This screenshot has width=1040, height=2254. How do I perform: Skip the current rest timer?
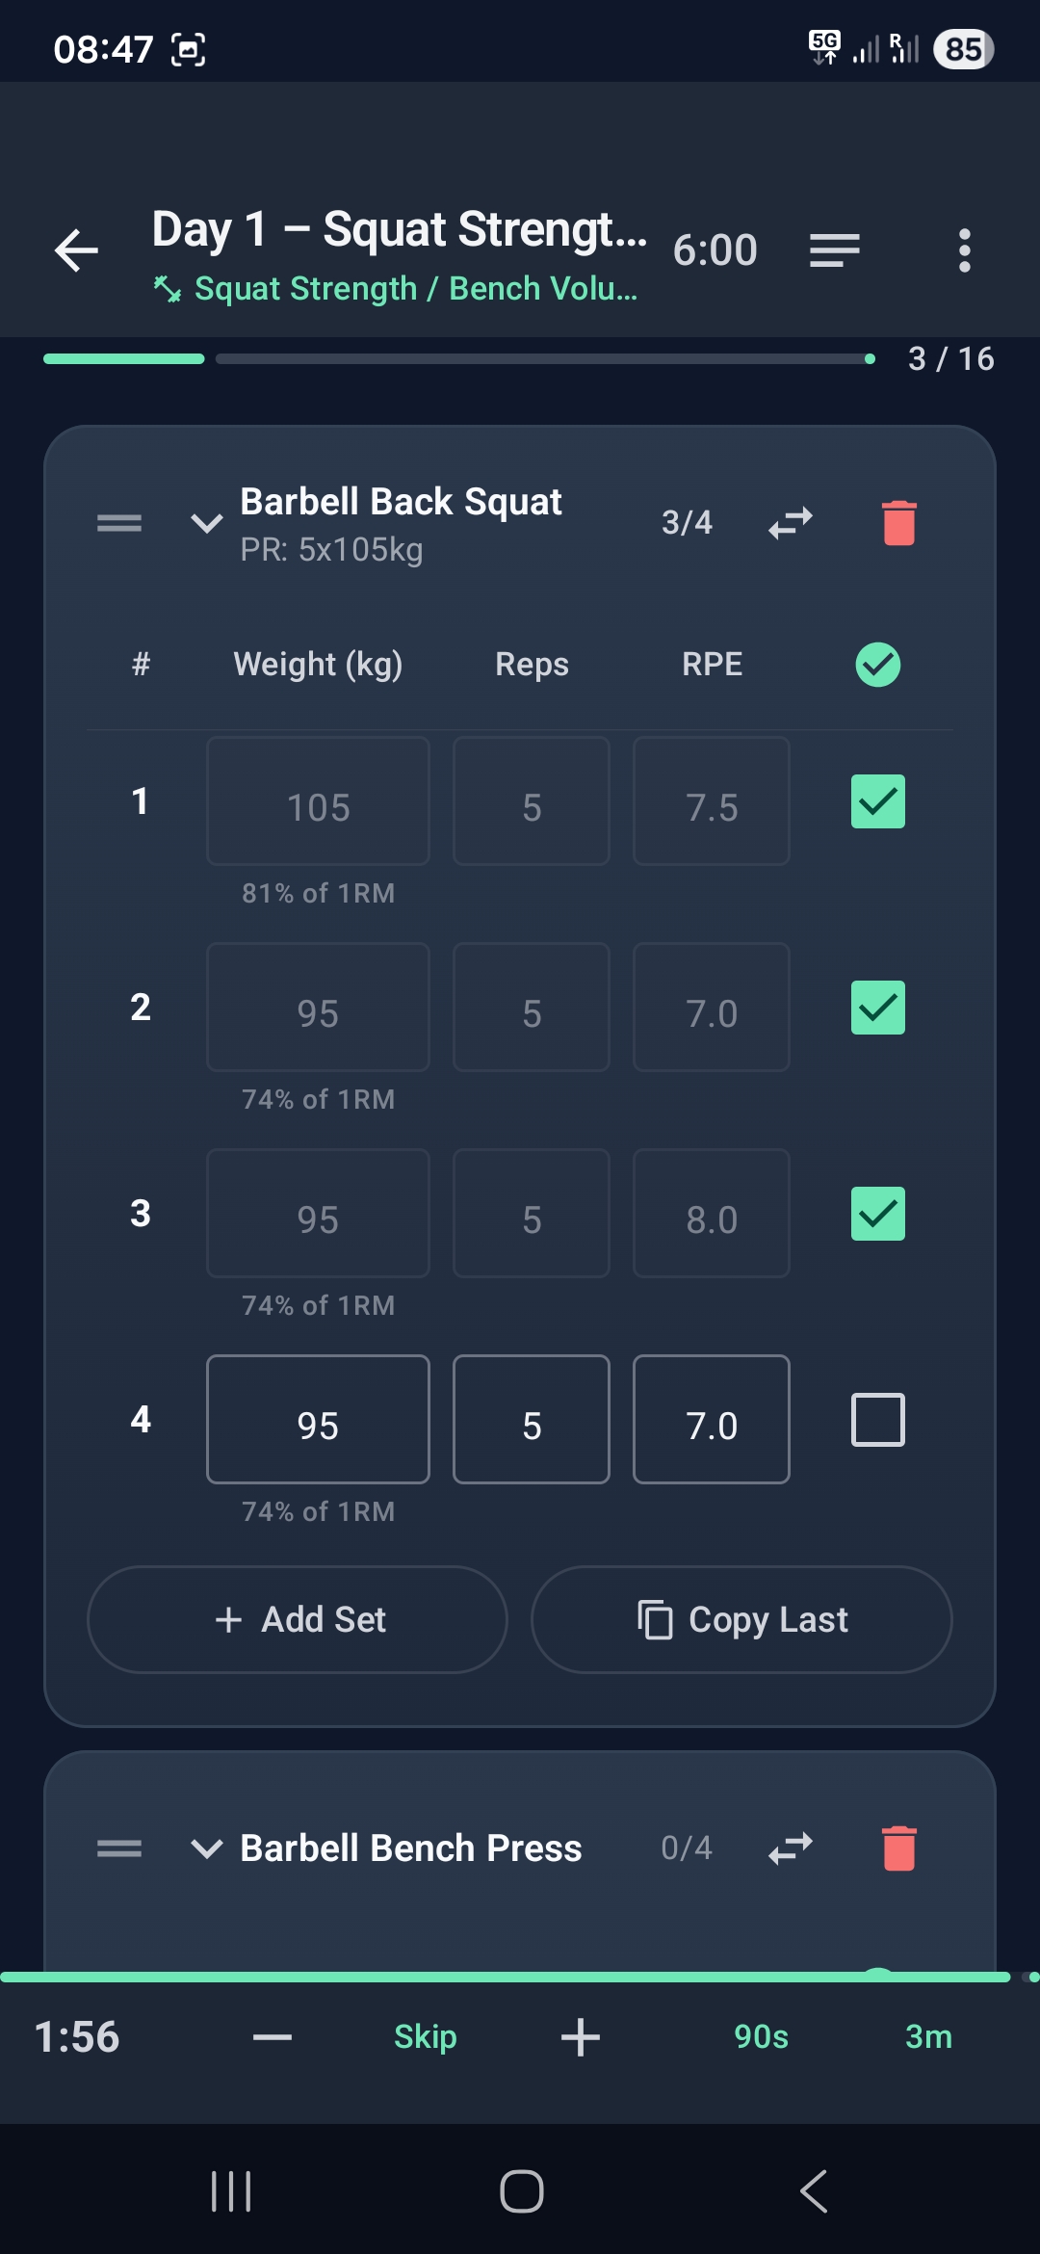[425, 2036]
